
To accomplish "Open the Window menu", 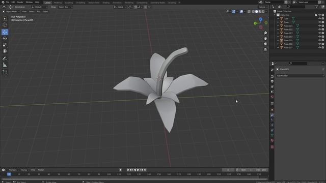I will 29,2.
